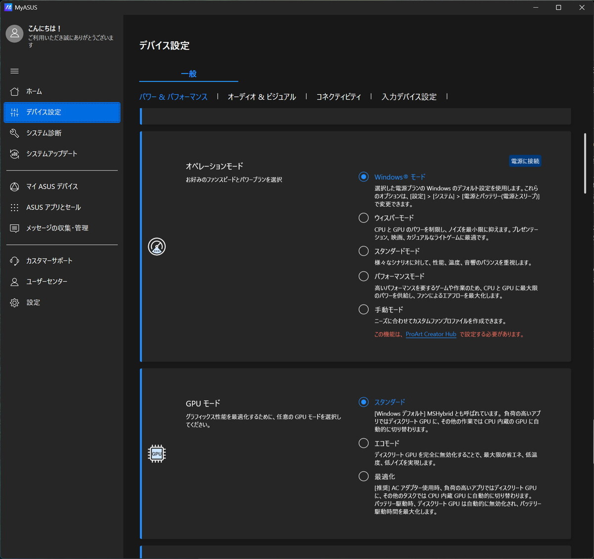Select the GPU エコモード radio button
Viewport: 594px width, 559px height.
pyautogui.click(x=364, y=443)
